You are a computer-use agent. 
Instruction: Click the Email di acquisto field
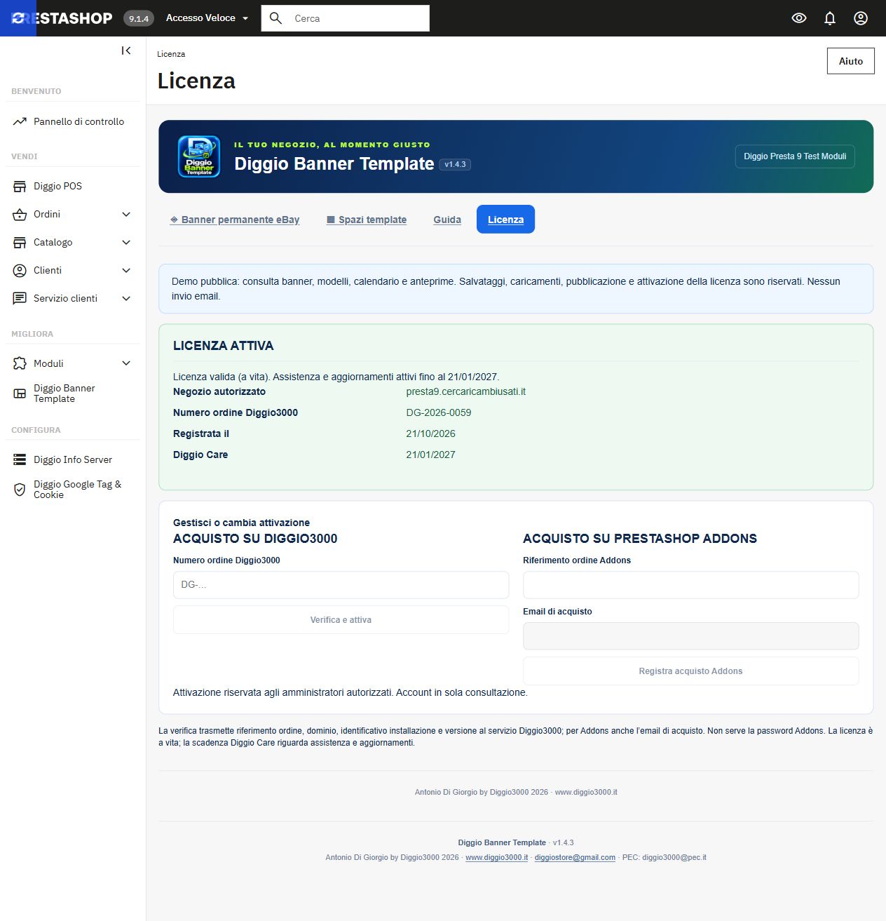tap(690, 636)
